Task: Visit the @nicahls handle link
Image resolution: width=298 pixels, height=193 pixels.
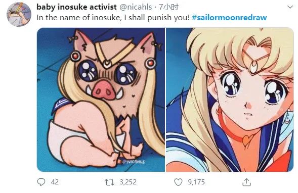Action: point(136,7)
